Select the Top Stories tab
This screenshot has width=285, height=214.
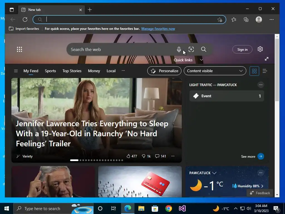(x=72, y=71)
